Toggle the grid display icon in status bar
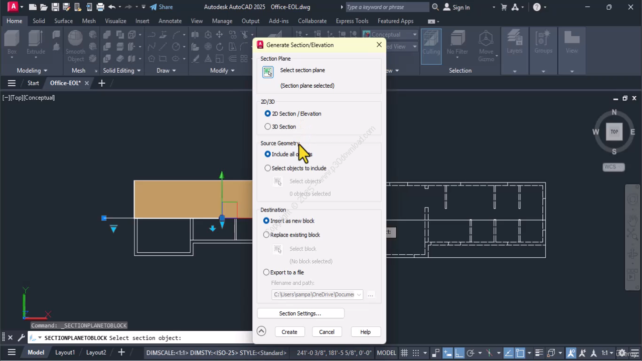This screenshot has width=642, height=361. point(404,352)
